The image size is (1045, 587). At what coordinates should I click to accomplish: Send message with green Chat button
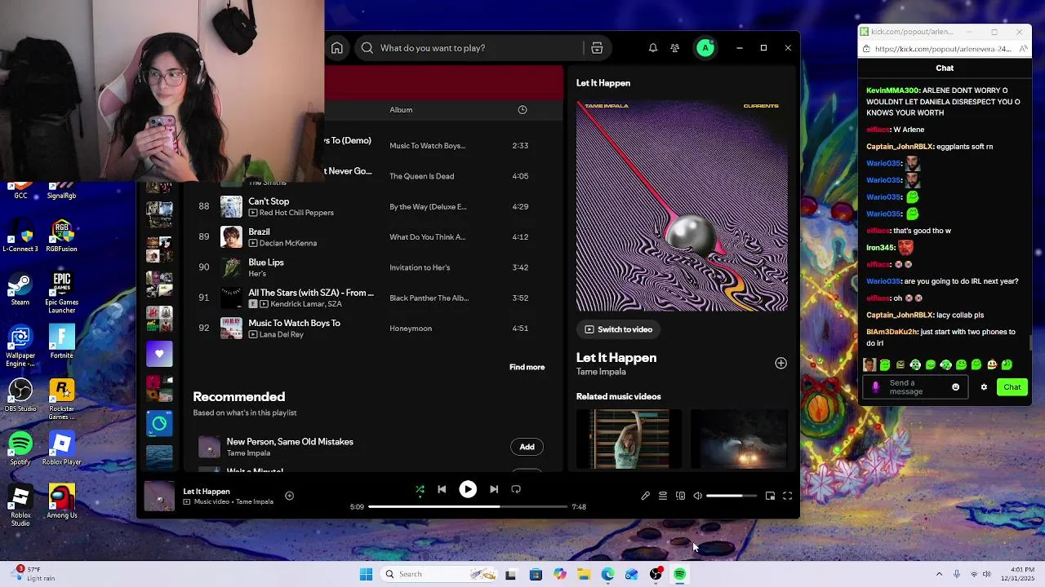coord(1012,387)
